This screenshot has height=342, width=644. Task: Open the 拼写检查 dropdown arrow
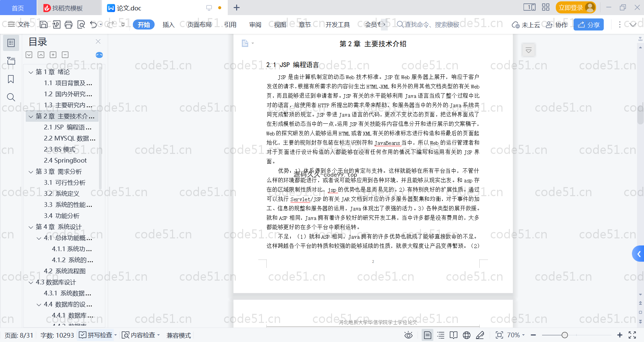tap(115, 335)
